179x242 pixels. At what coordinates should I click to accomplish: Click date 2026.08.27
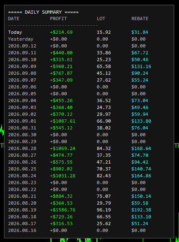click(x=22, y=155)
